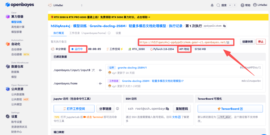Click the 0S94xaHPEko/1 identifier
Viewport: 270px width, 135px height.
(x=250, y=67)
